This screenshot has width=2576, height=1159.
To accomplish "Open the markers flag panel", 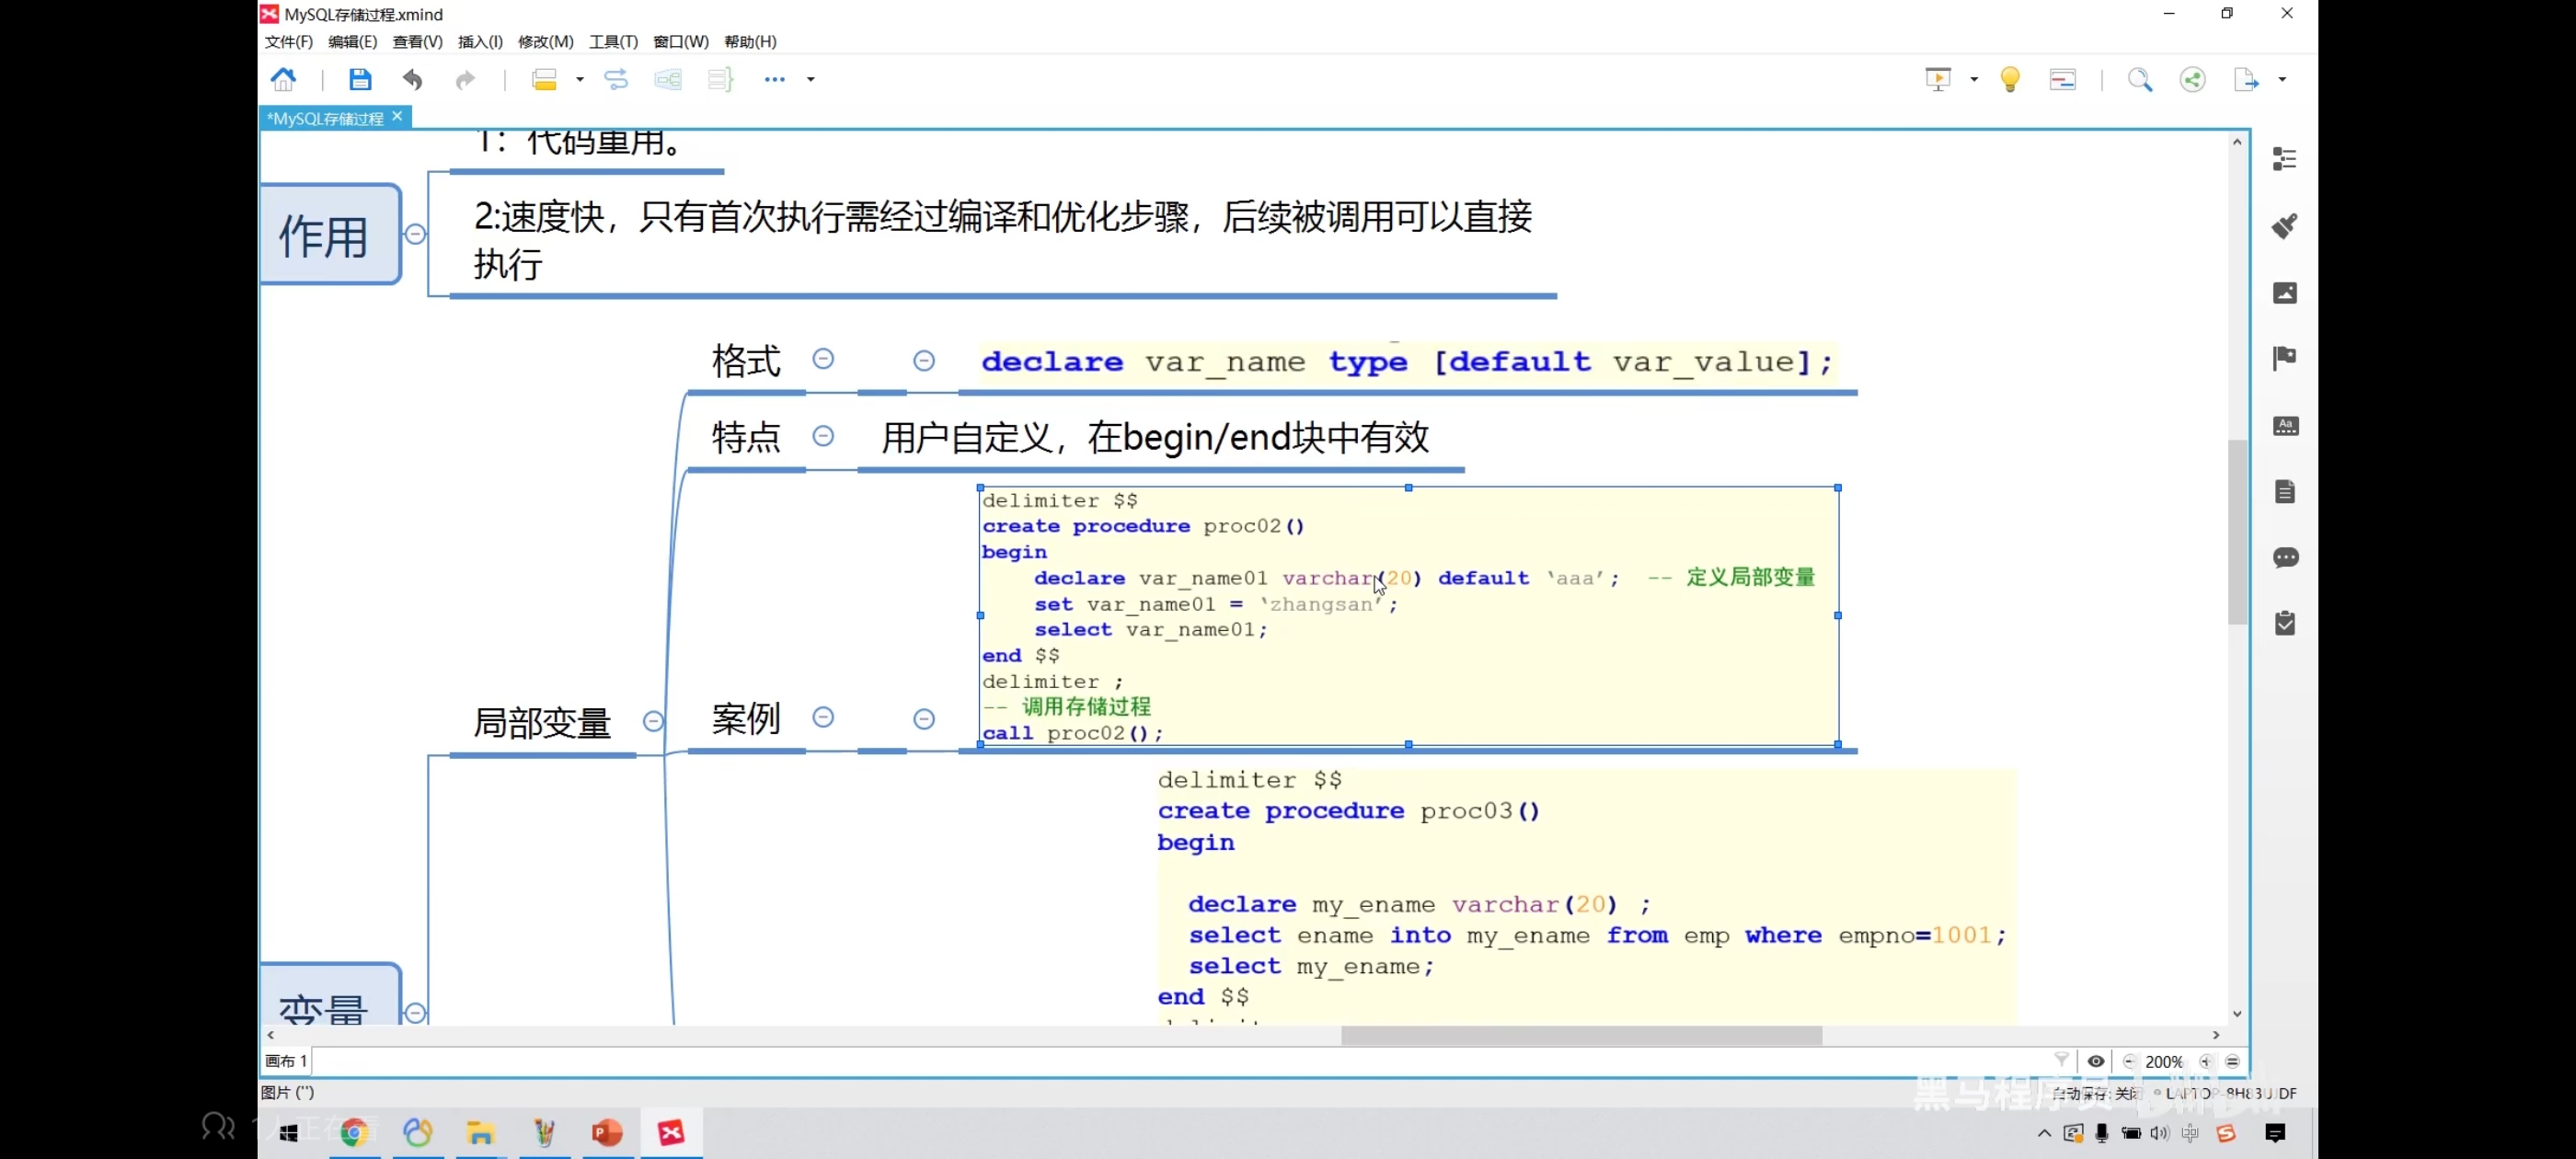I will point(2284,358).
